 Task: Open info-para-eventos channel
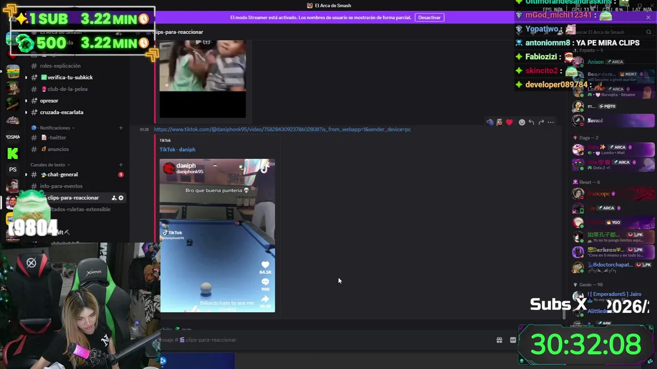pos(77,186)
